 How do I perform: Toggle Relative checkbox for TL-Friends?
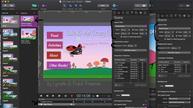[x=142, y=69]
